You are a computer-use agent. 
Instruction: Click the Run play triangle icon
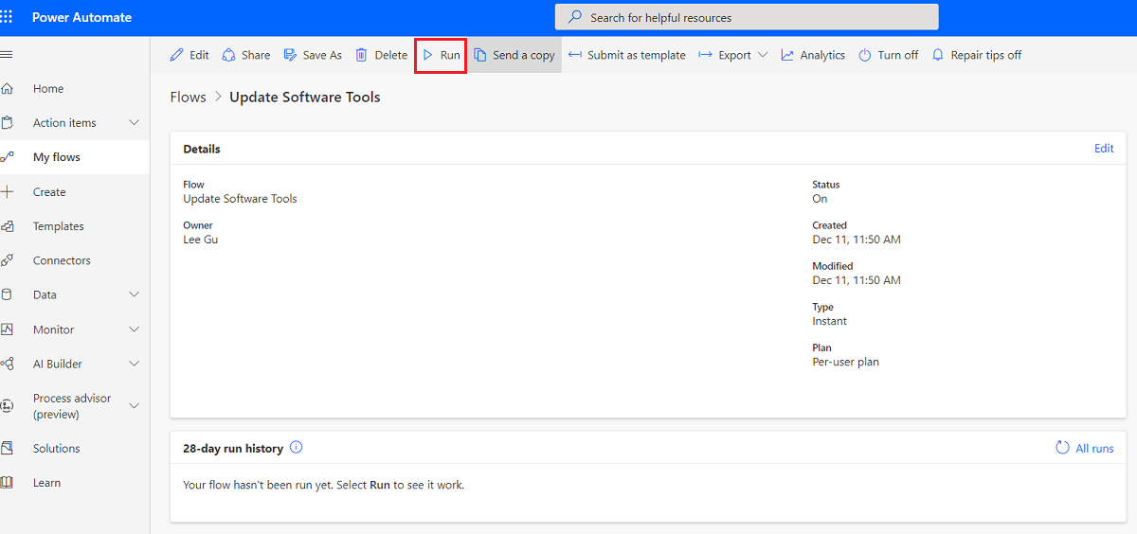click(x=428, y=55)
